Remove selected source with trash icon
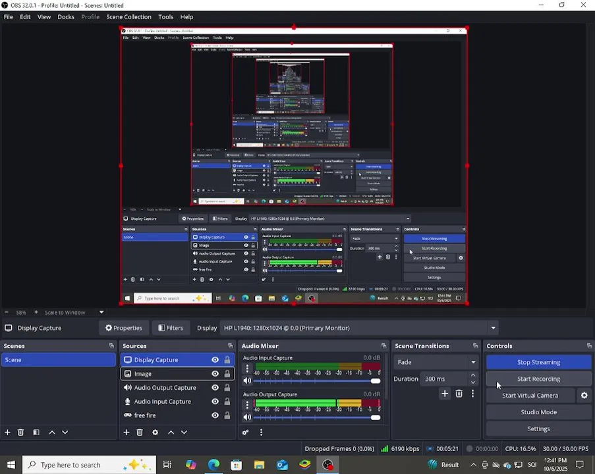The height and width of the screenshot is (474, 595). [x=140, y=433]
